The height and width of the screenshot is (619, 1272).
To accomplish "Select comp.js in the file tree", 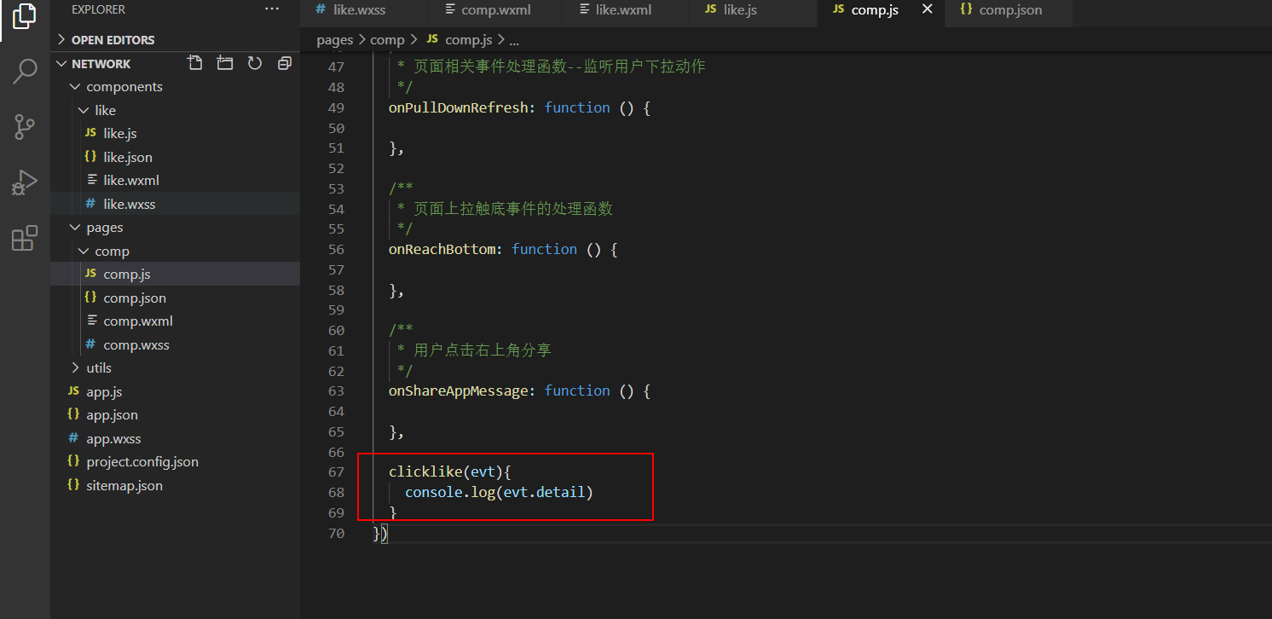I will pyautogui.click(x=175, y=275).
